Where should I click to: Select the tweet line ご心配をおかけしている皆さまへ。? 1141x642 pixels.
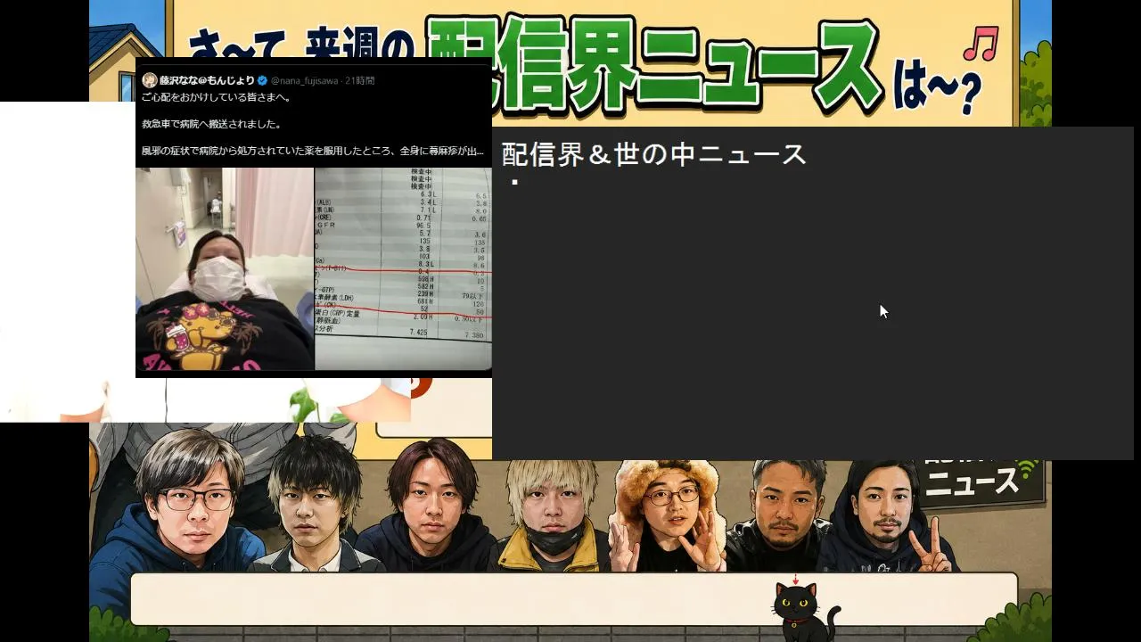click(217, 97)
